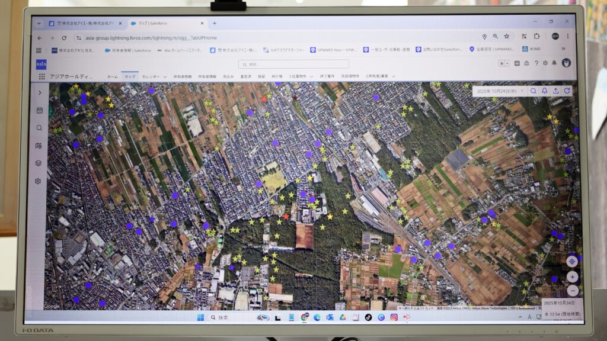The width and height of the screenshot is (607, 341).
Task: Open the map layers icon in sidebar
Action: pos(39,163)
